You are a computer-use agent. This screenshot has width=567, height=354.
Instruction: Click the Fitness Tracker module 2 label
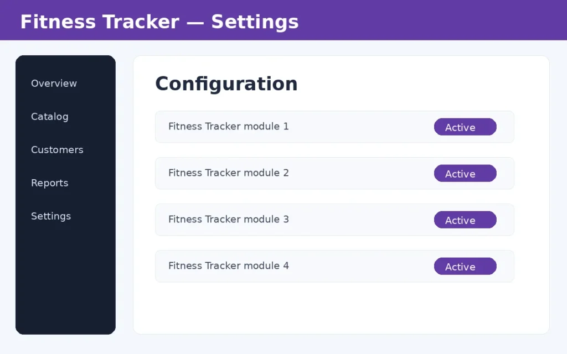coord(229,173)
